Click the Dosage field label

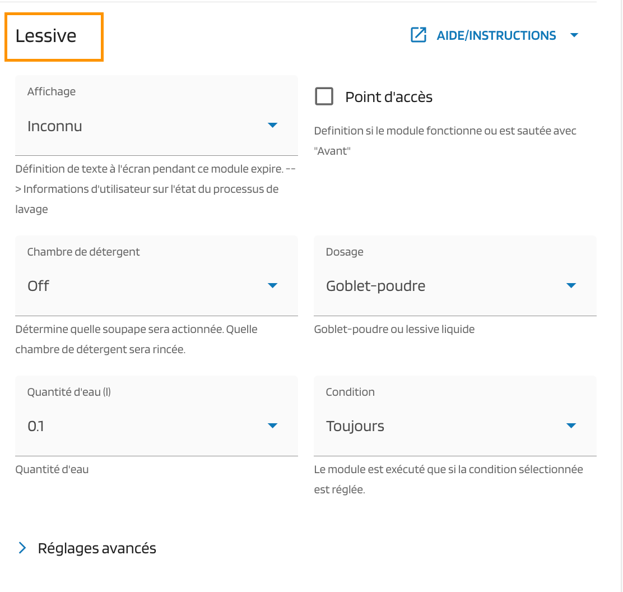(345, 252)
